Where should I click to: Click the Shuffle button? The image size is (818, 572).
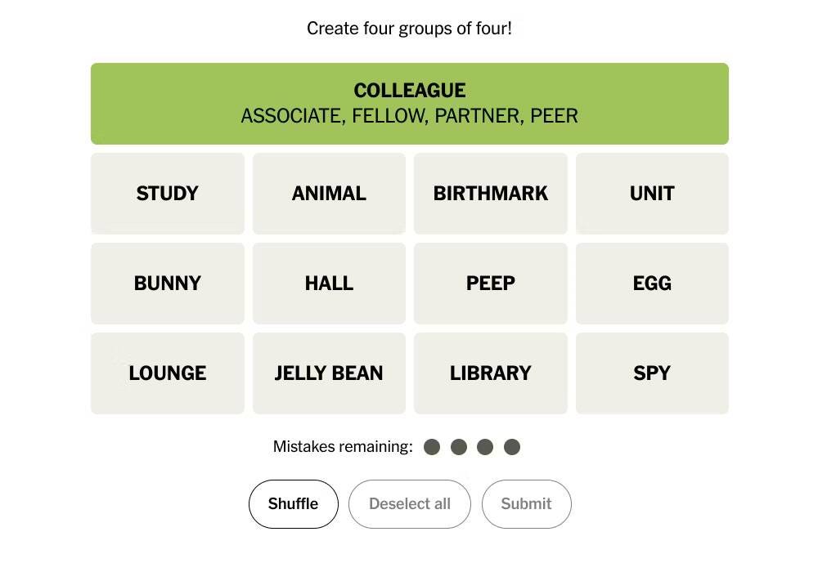pyautogui.click(x=293, y=504)
